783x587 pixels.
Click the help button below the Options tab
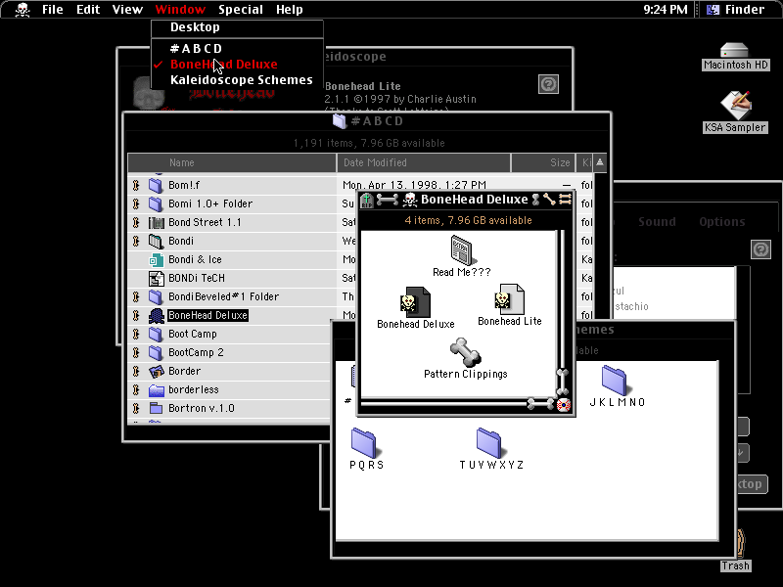[x=760, y=249]
